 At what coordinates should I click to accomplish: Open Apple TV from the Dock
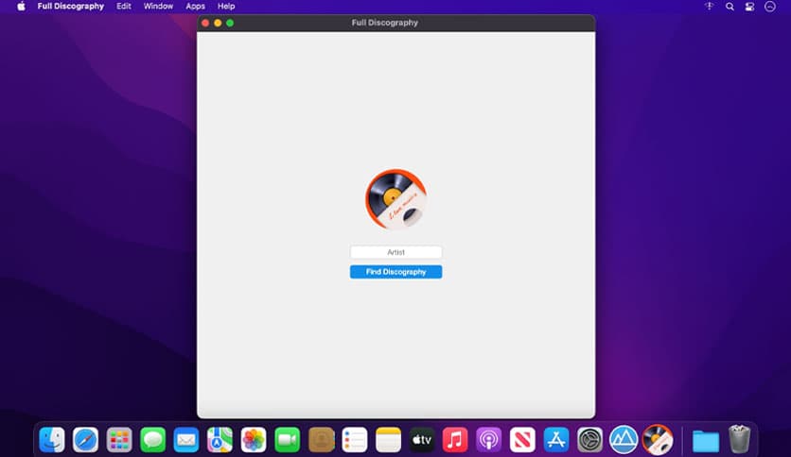422,440
